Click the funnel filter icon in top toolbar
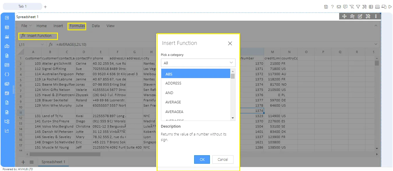The height and width of the screenshot is (171, 393). 358,7
